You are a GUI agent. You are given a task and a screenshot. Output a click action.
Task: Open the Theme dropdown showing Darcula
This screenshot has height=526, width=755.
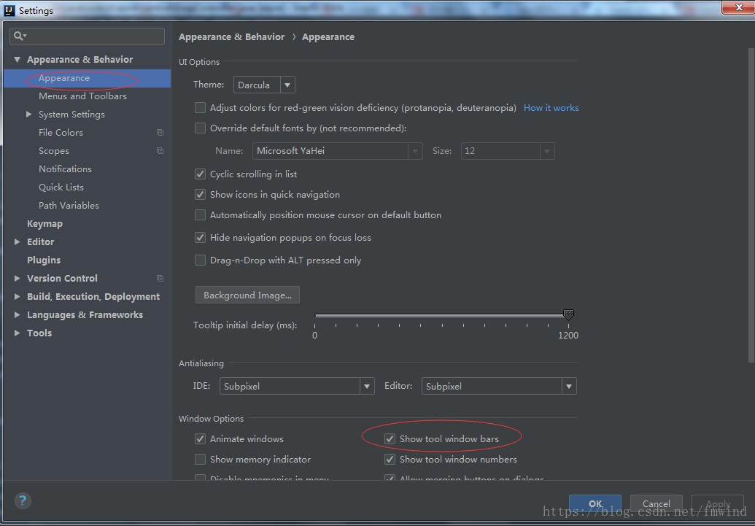264,85
